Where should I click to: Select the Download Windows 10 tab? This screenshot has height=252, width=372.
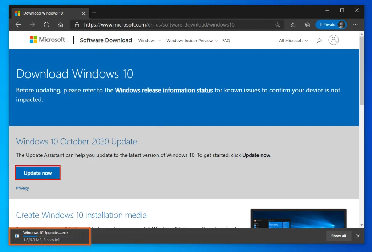tap(50, 13)
